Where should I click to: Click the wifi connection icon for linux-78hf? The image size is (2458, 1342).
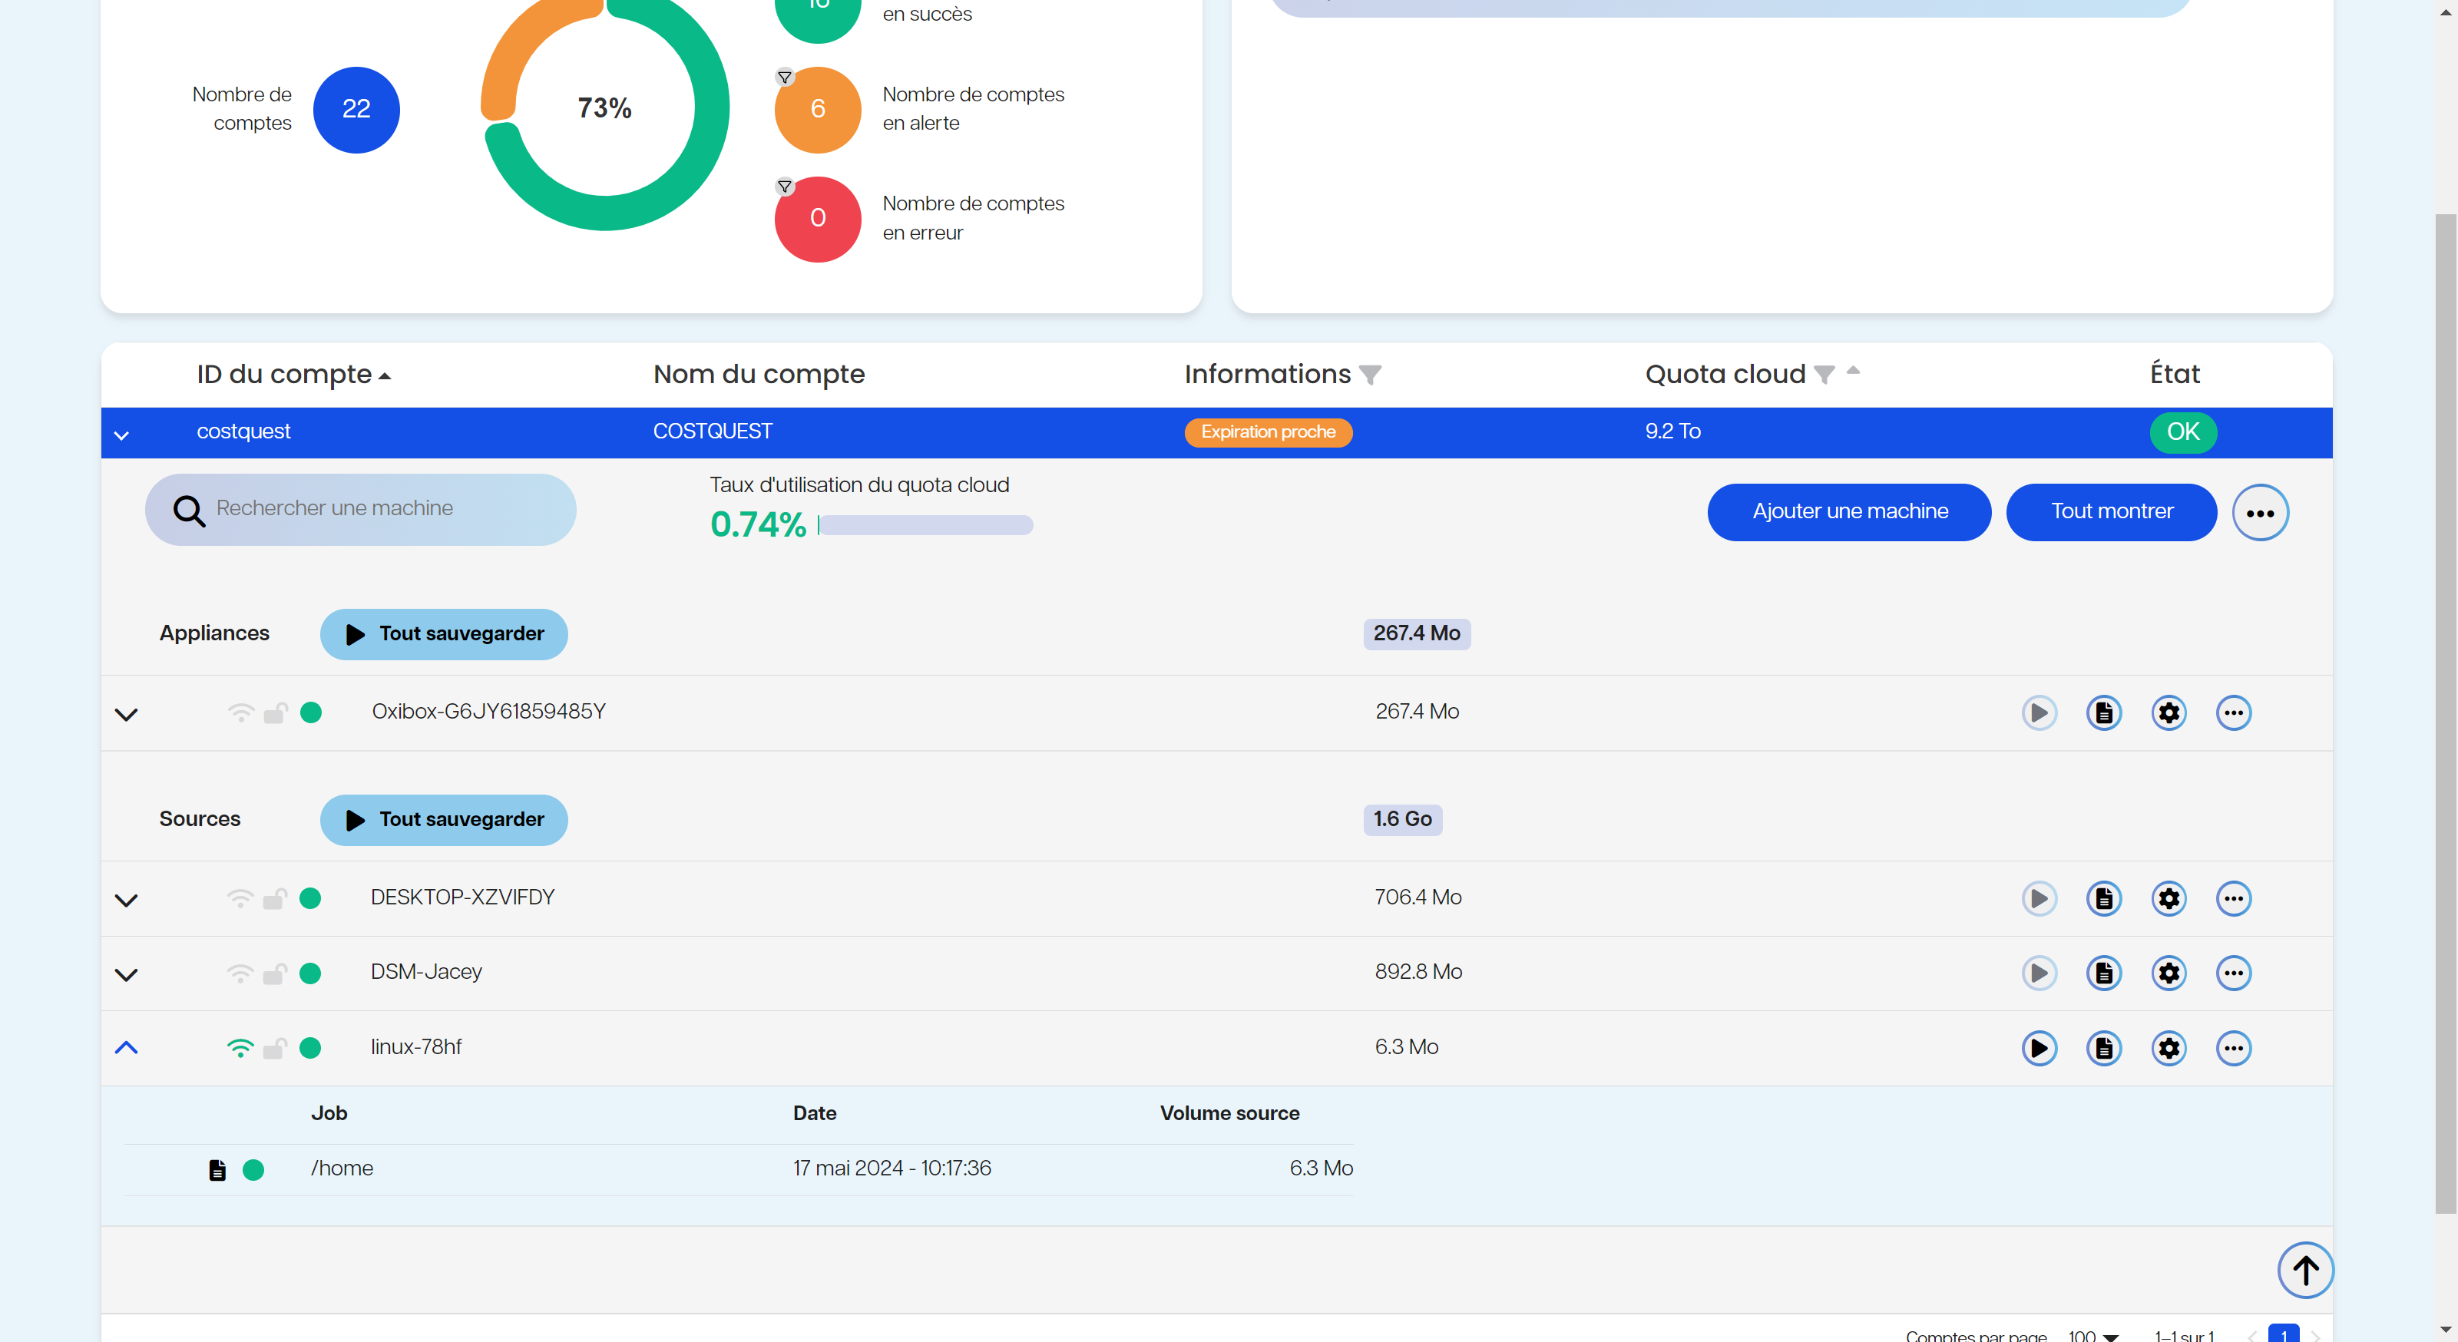240,1048
